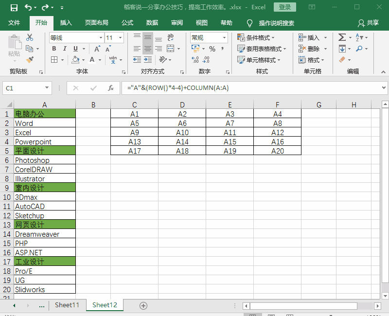Open the font name dropdown 等线
The width and height of the screenshot is (389, 316).
(101, 38)
